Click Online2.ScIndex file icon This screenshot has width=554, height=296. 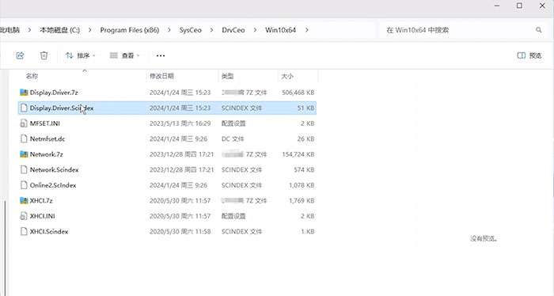tap(24, 185)
